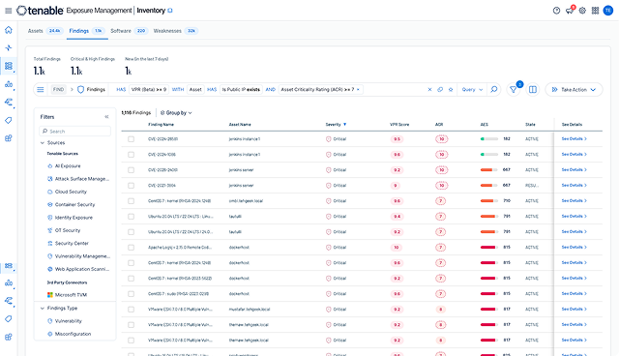
Task: Select Misconfiguration findings type filter
Action: 69,334
